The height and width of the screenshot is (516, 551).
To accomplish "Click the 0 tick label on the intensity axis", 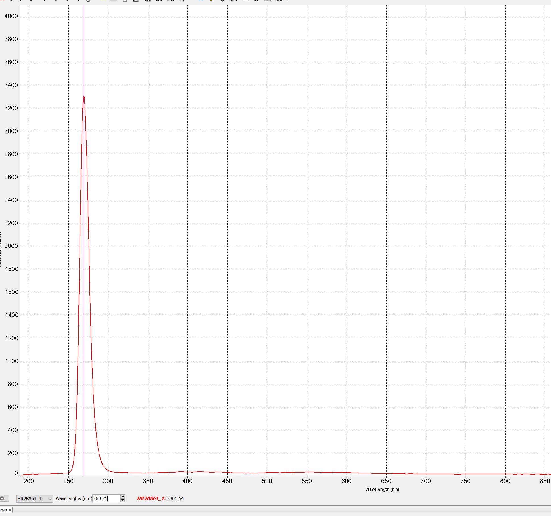I will pyautogui.click(x=16, y=473).
